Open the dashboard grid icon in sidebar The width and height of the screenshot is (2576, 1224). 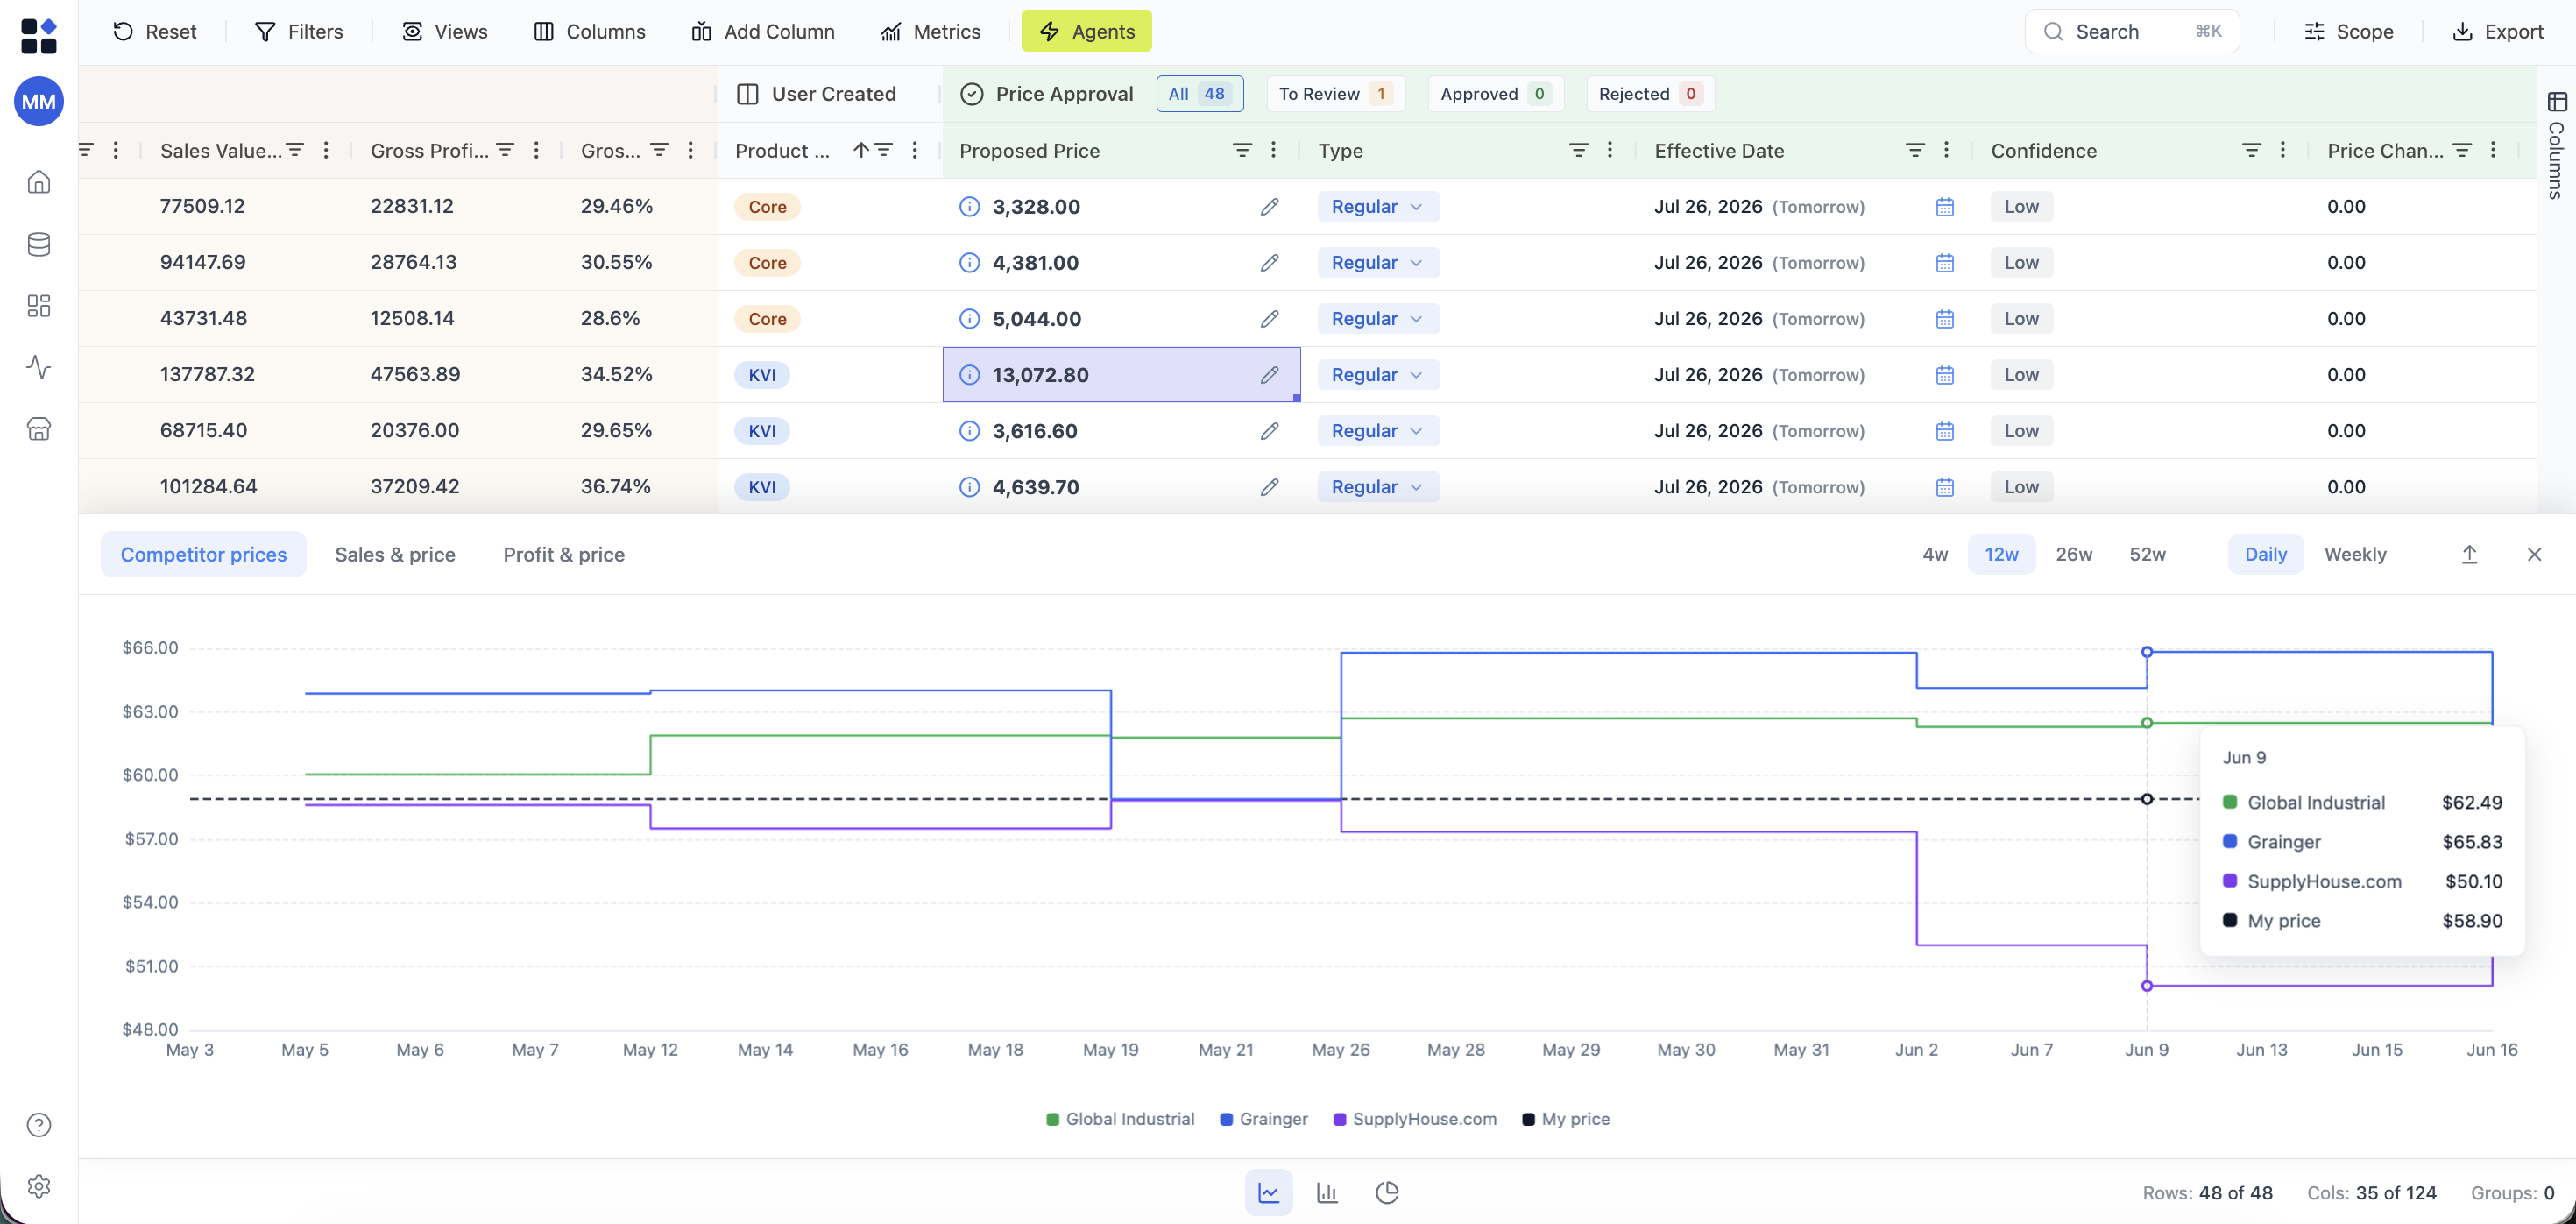click(38, 306)
